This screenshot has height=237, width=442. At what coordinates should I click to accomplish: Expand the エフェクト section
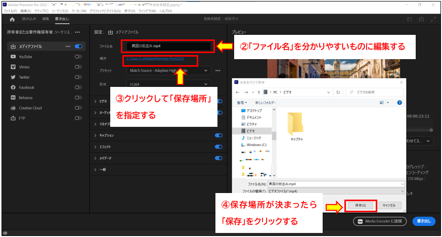click(x=95, y=147)
